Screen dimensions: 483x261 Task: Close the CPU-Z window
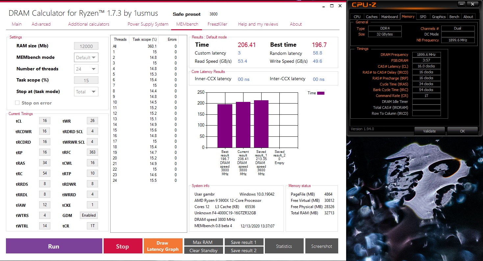pos(472,4)
